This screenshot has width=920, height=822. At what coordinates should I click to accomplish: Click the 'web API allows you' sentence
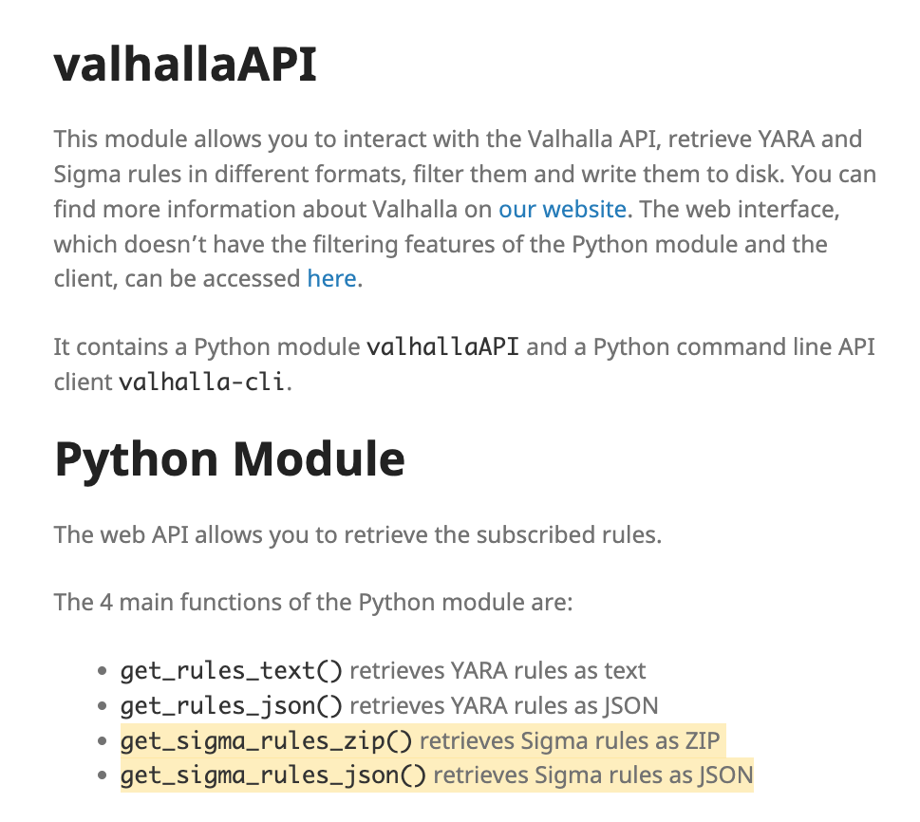(357, 534)
